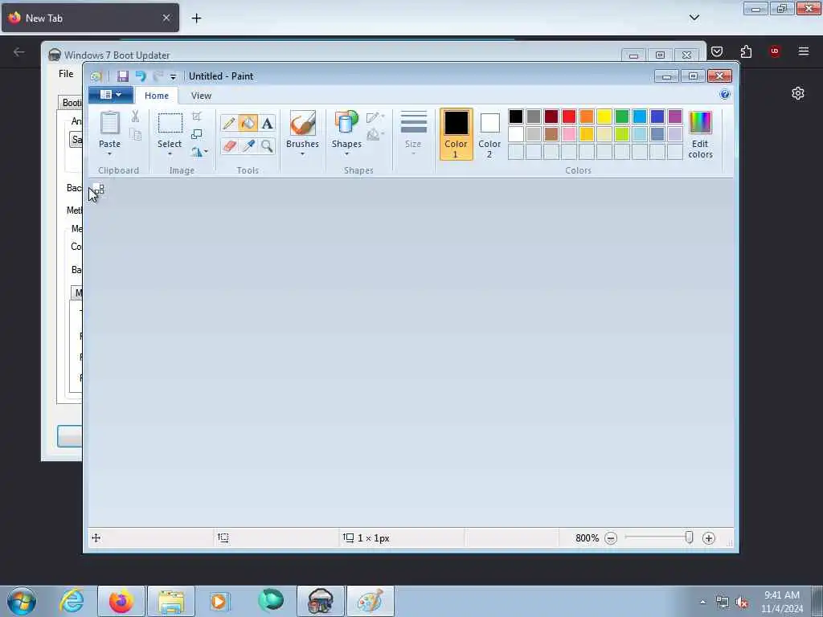Open the shape Outline dropdown
823x617 pixels.
click(375, 117)
